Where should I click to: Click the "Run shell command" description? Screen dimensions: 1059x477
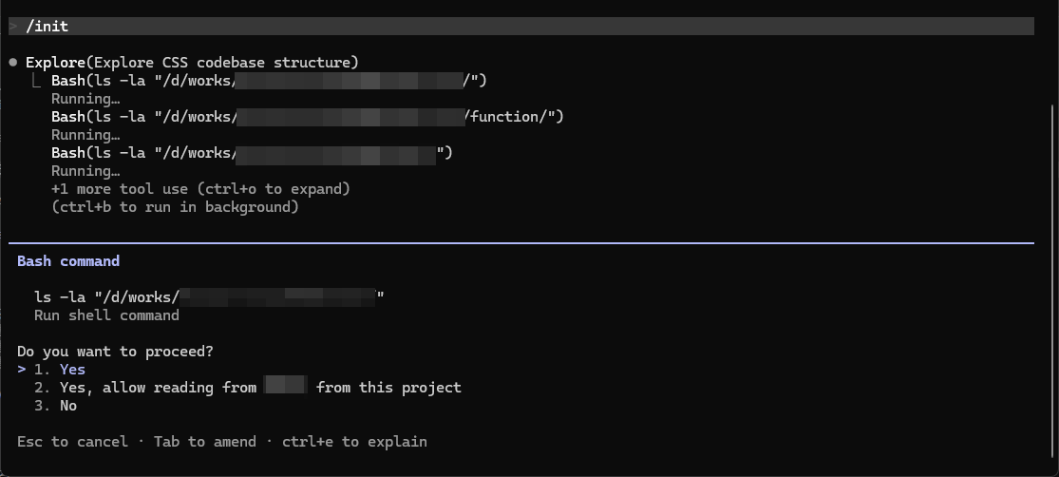[106, 315]
